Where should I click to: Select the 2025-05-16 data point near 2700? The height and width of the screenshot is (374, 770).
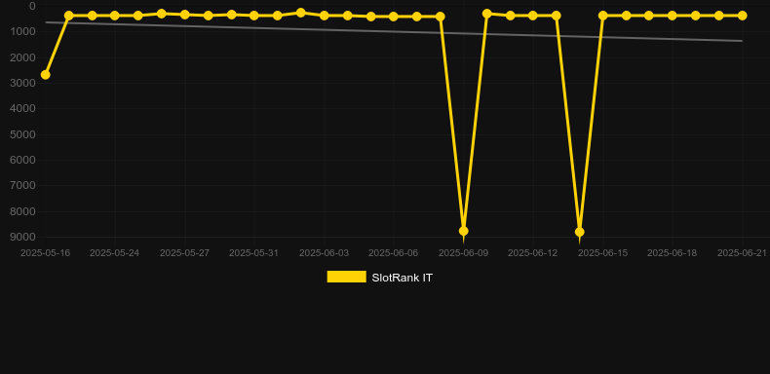pyautogui.click(x=45, y=75)
